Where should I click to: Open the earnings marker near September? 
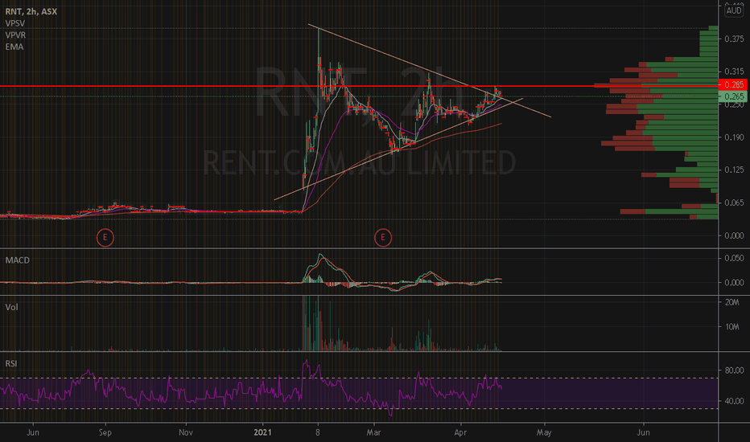105,238
